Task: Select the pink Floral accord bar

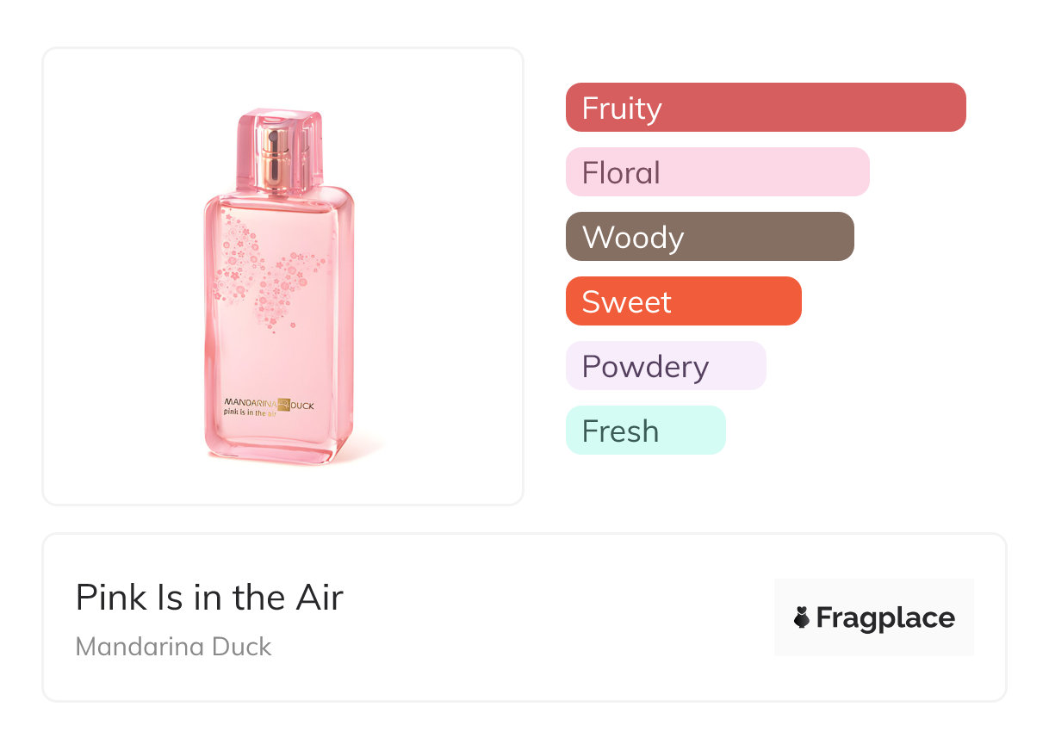Action: pos(717,172)
